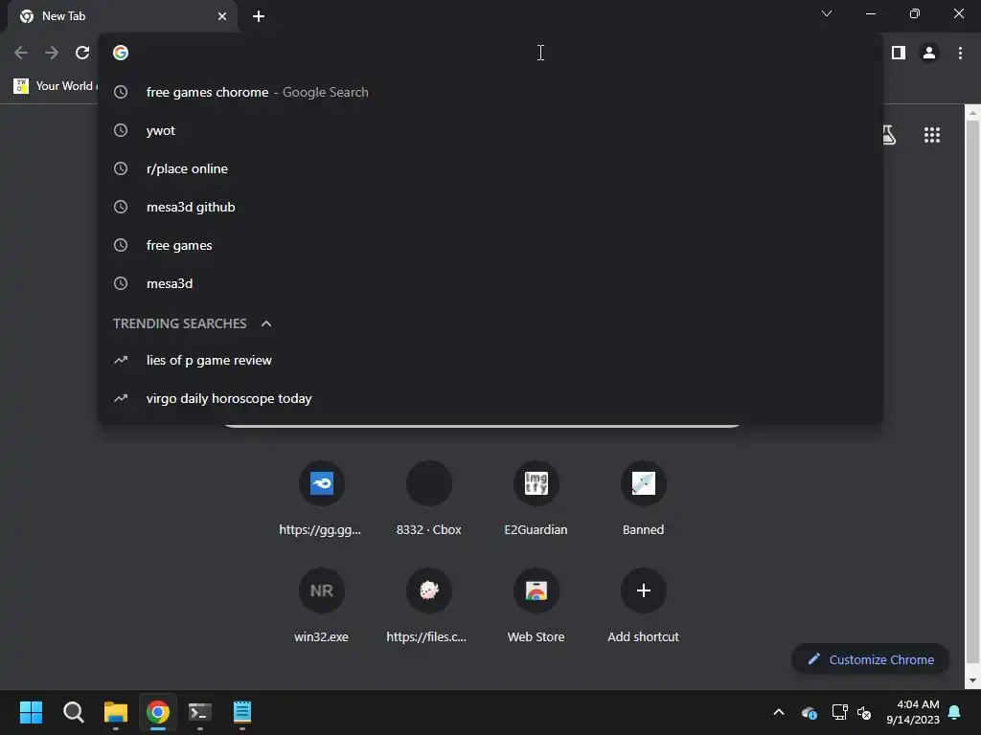Select suggestion 'mesa3d'
This screenshot has height=735, width=981.
coord(490,283)
